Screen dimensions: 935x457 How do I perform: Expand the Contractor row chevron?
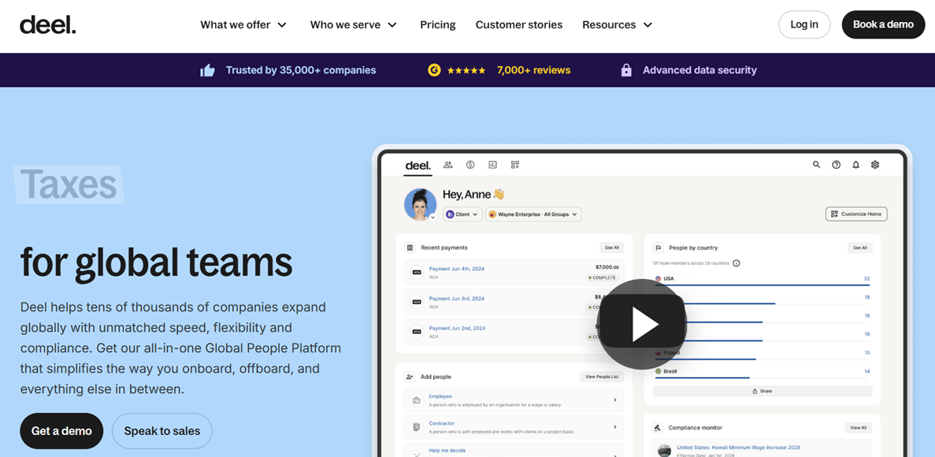coord(614,427)
